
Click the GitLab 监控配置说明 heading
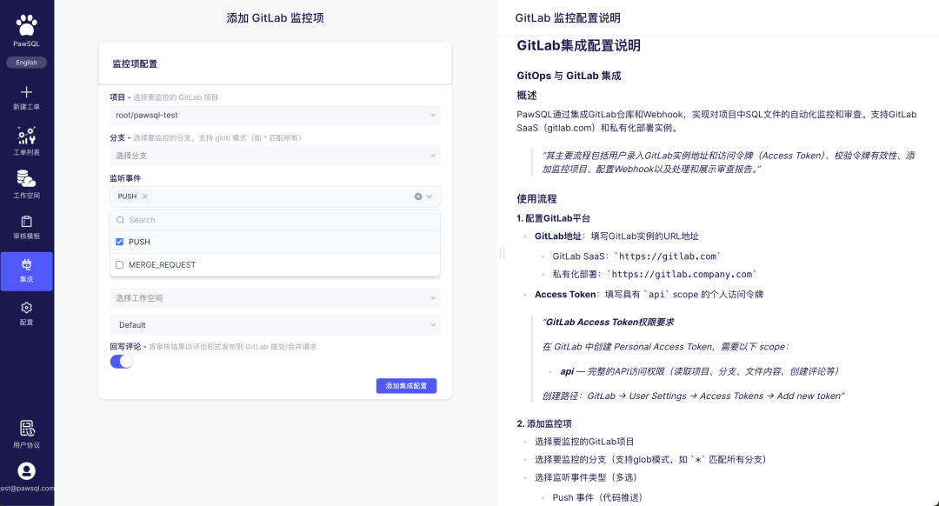tap(568, 18)
